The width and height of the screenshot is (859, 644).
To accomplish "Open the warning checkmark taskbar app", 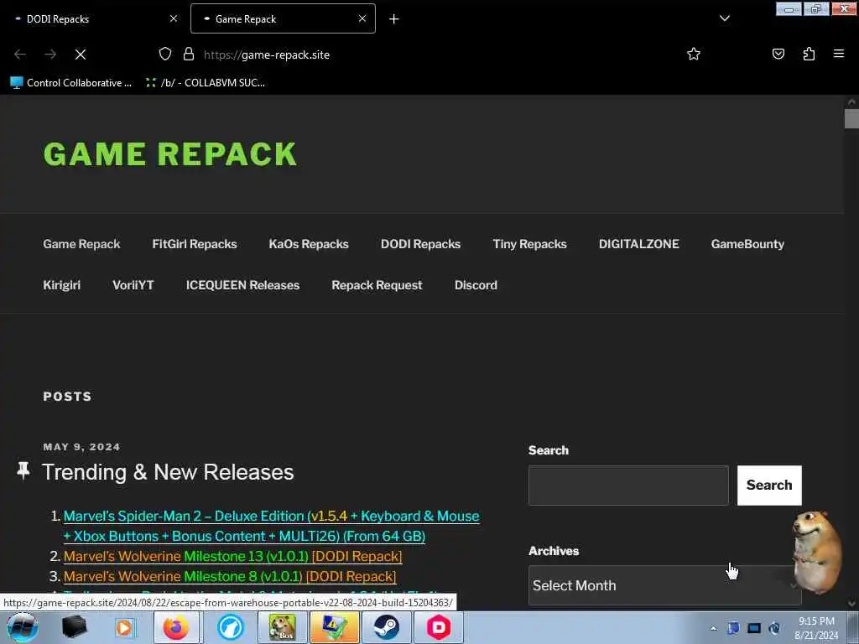I will 334,627.
